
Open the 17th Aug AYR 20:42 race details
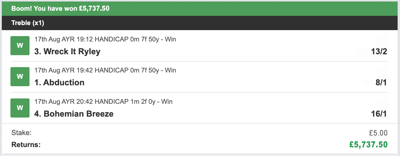click(103, 101)
